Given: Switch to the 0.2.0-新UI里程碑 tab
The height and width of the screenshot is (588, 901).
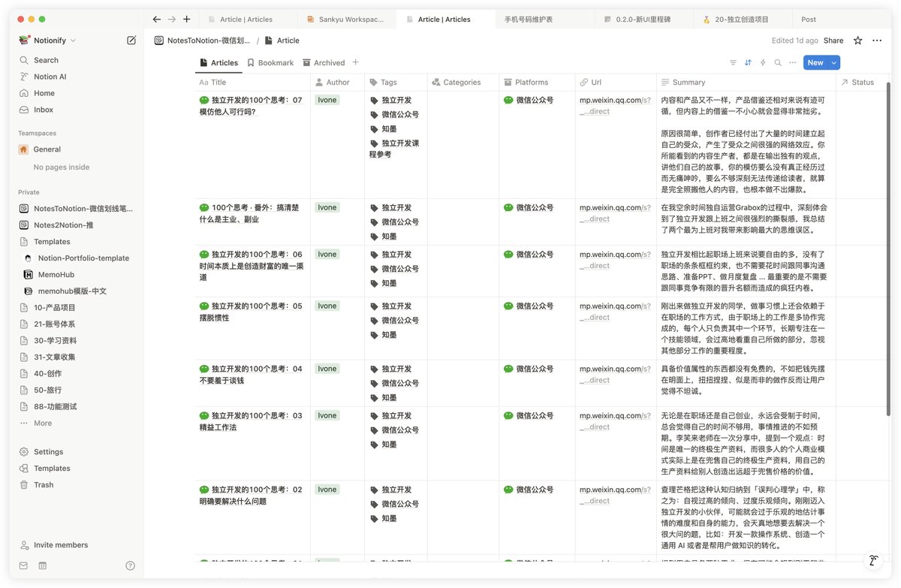Looking at the screenshot, I should coord(643,20).
